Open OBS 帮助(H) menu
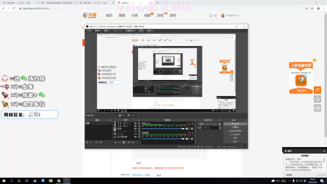Screen dimensions: 327x184 click(150, 31)
